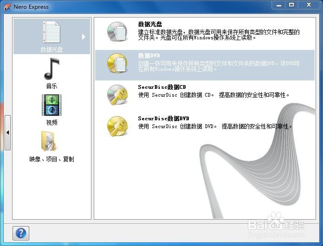Click the gold disc icon for 数据DVD
Viewport: 323px width, 246px height.
(x=117, y=63)
